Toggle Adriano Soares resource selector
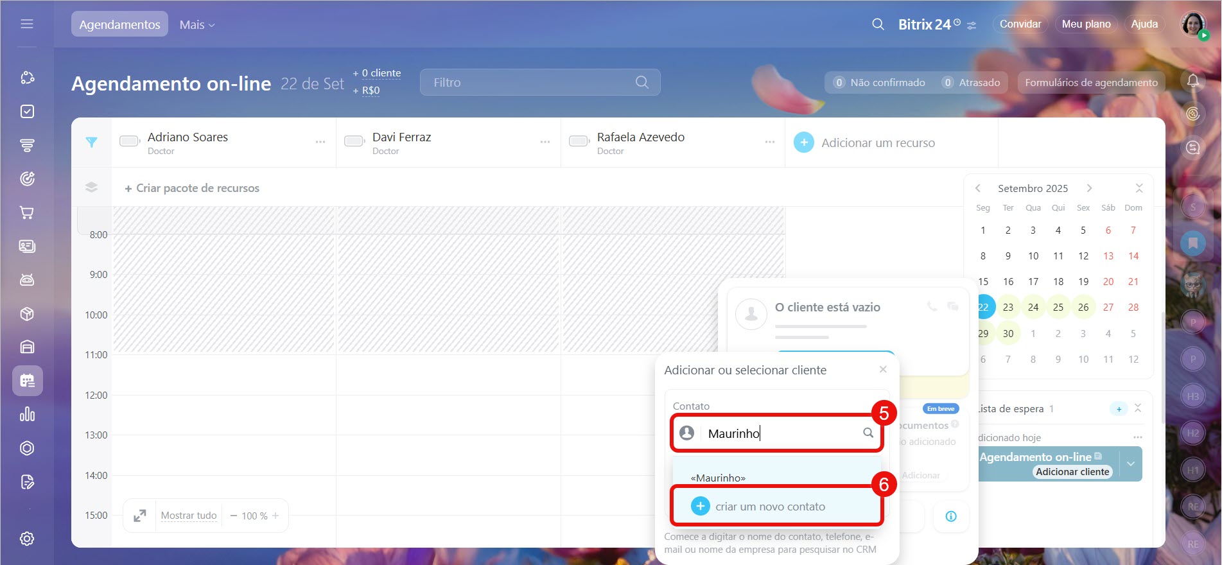The width and height of the screenshot is (1222, 565). click(130, 141)
